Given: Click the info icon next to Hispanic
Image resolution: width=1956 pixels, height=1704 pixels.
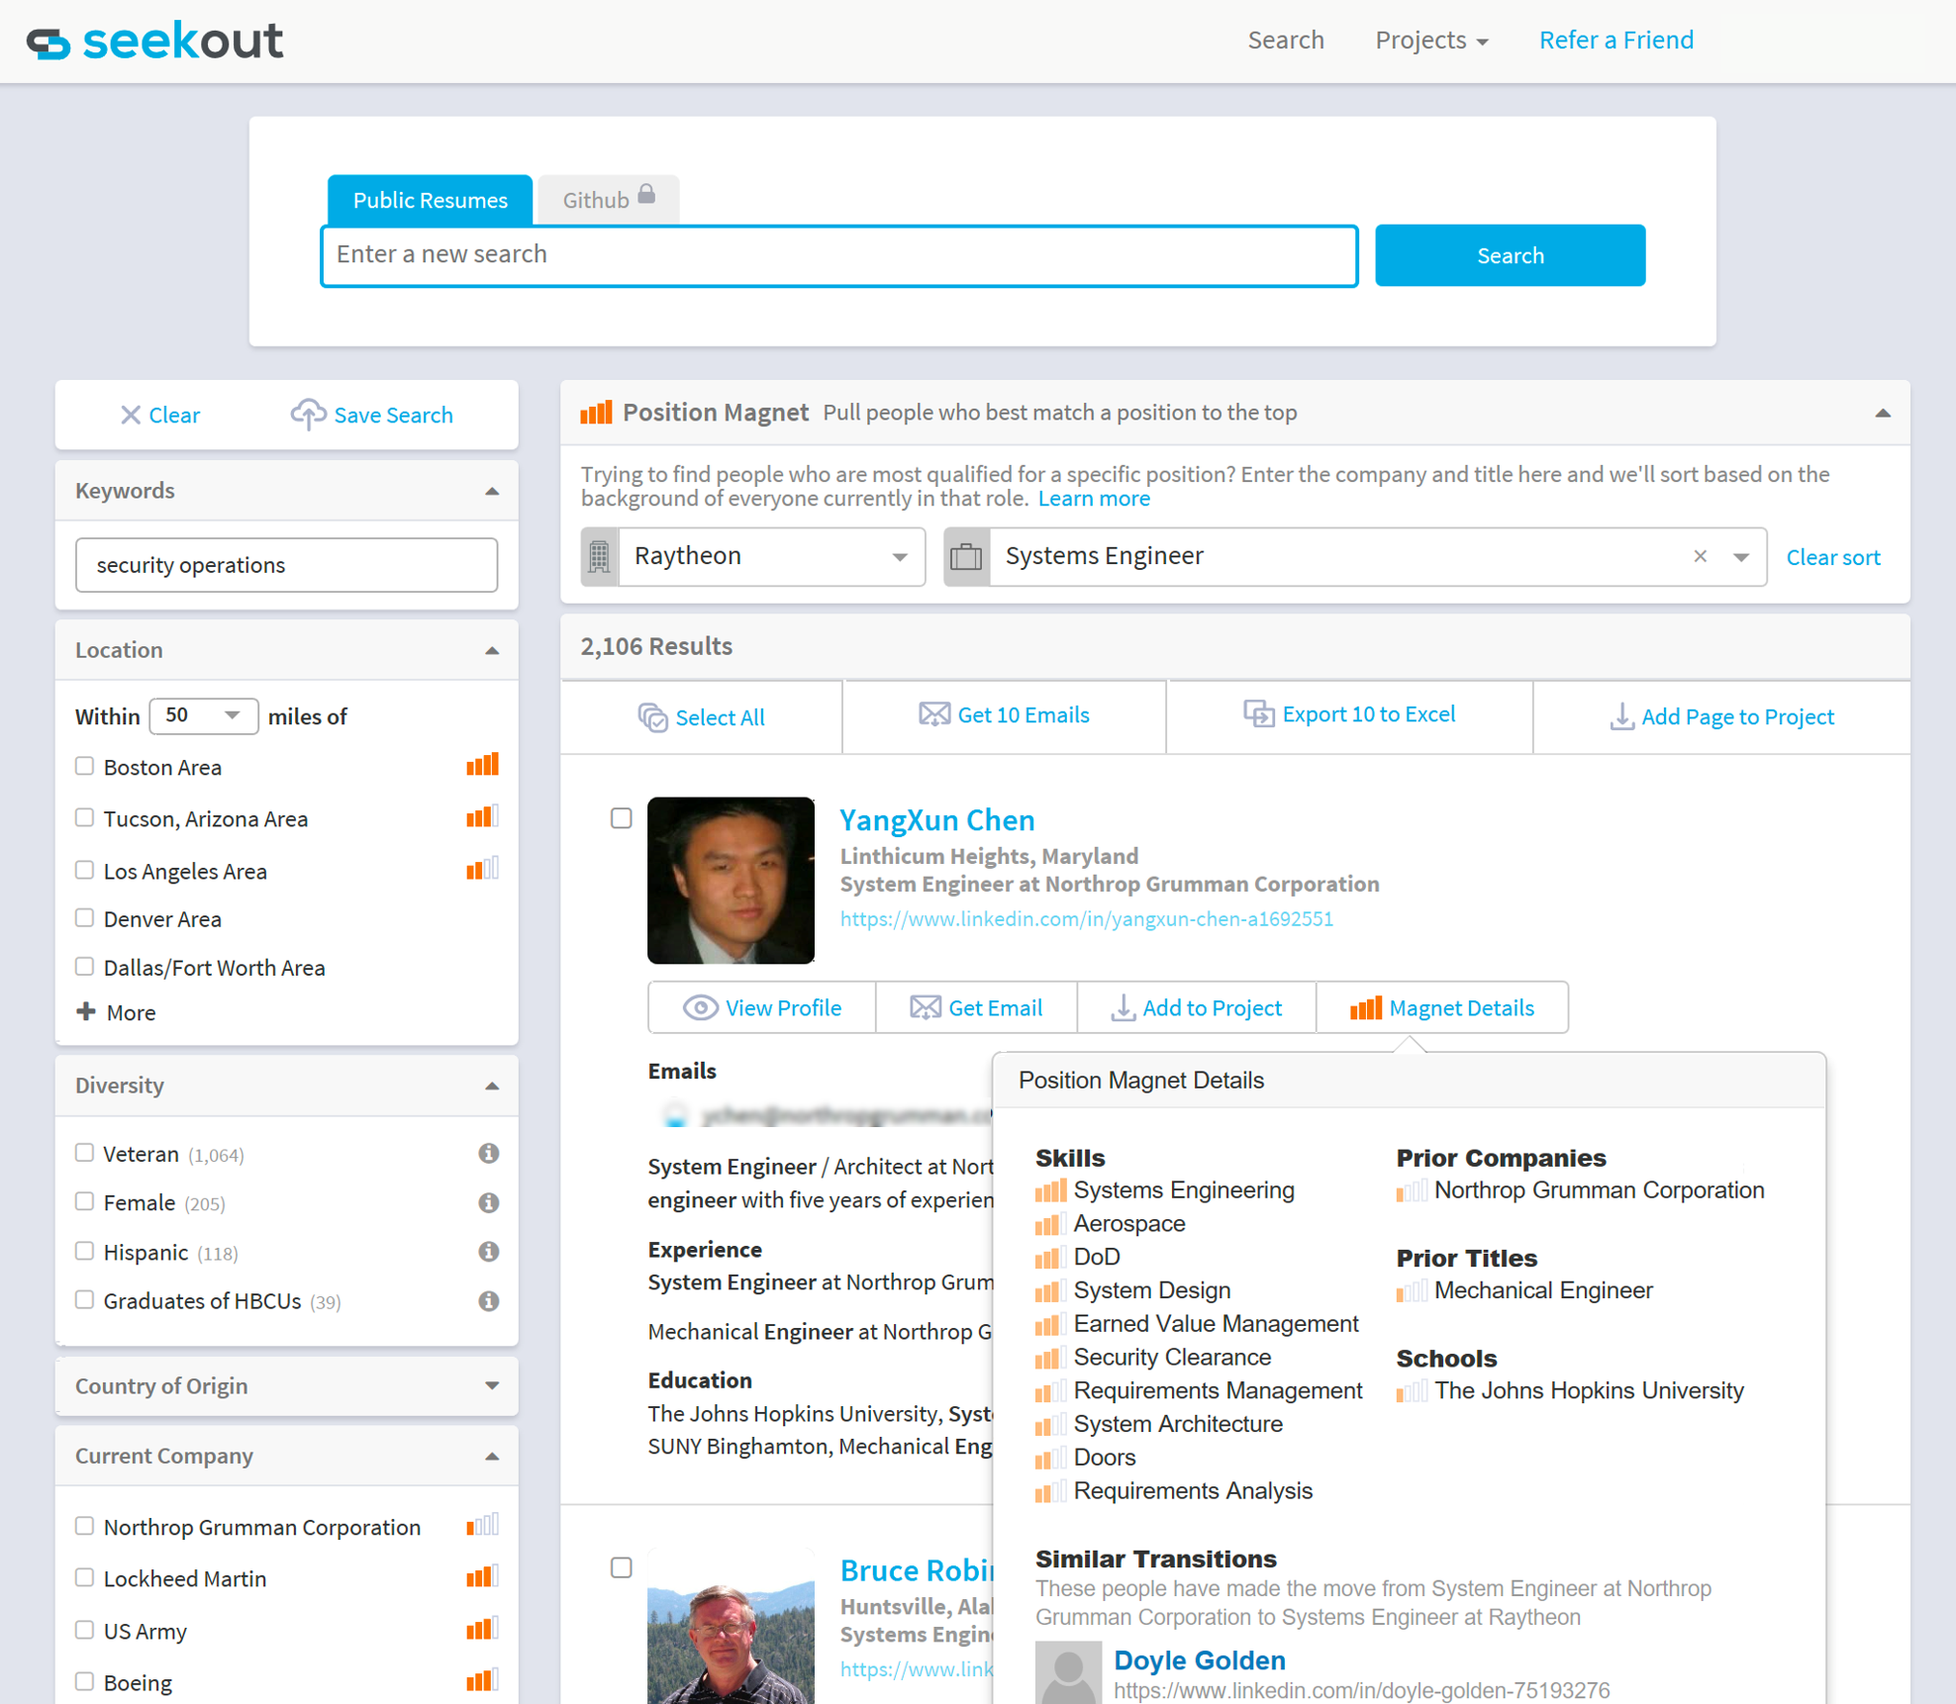Looking at the screenshot, I should [x=488, y=1252].
